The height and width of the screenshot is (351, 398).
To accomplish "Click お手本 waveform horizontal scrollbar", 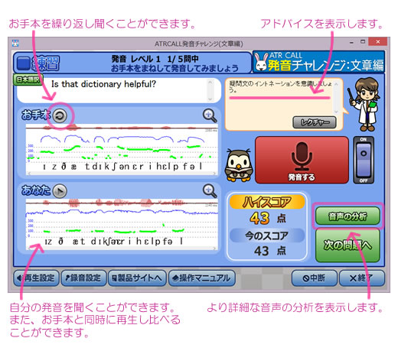I will (122, 174).
